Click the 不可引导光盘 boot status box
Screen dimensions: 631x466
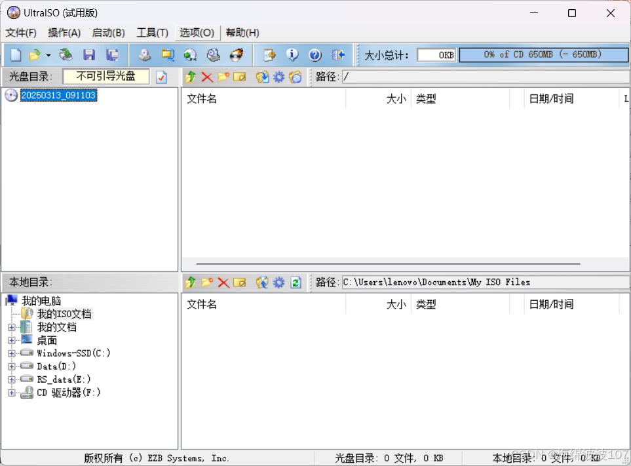(106, 77)
